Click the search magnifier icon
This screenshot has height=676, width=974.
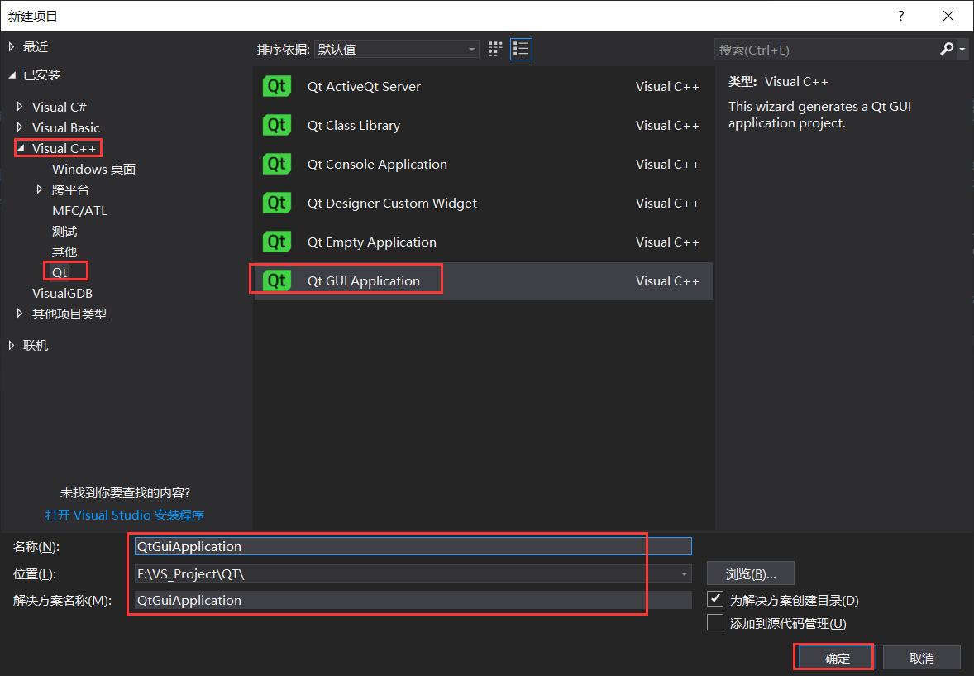coord(946,50)
